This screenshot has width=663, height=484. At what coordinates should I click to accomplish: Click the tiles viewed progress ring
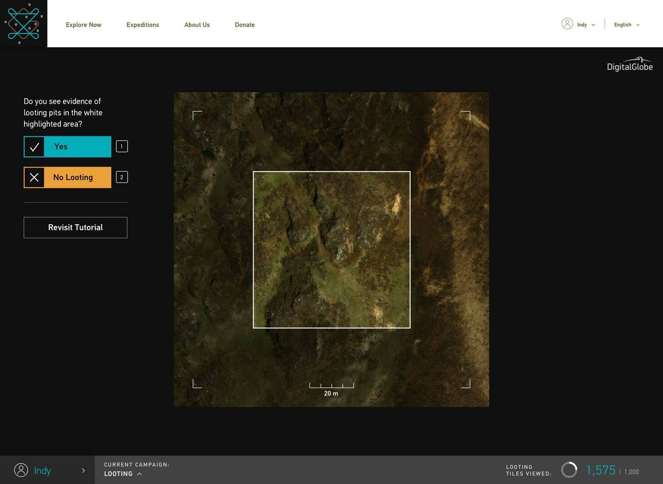click(570, 470)
